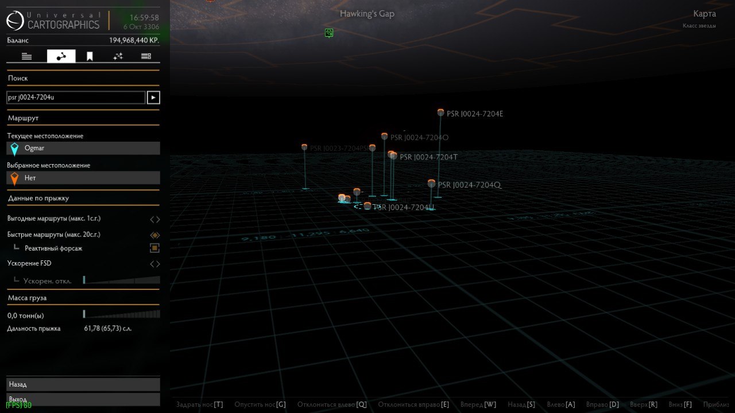Image resolution: width=735 pixels, height=413 pixels.
Task: Click the cyan current location marker icon
Action: click(14, 149)
